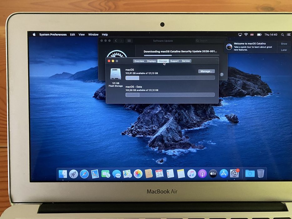Open Apple TV in the Dock
292x219 pixels.
[213, 174]
